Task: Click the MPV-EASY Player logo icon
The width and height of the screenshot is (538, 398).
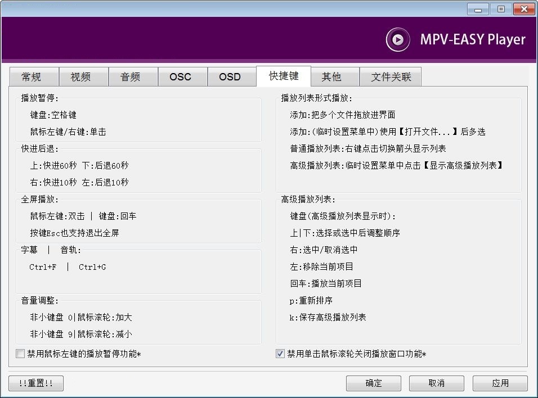Action: coord(398,39)
